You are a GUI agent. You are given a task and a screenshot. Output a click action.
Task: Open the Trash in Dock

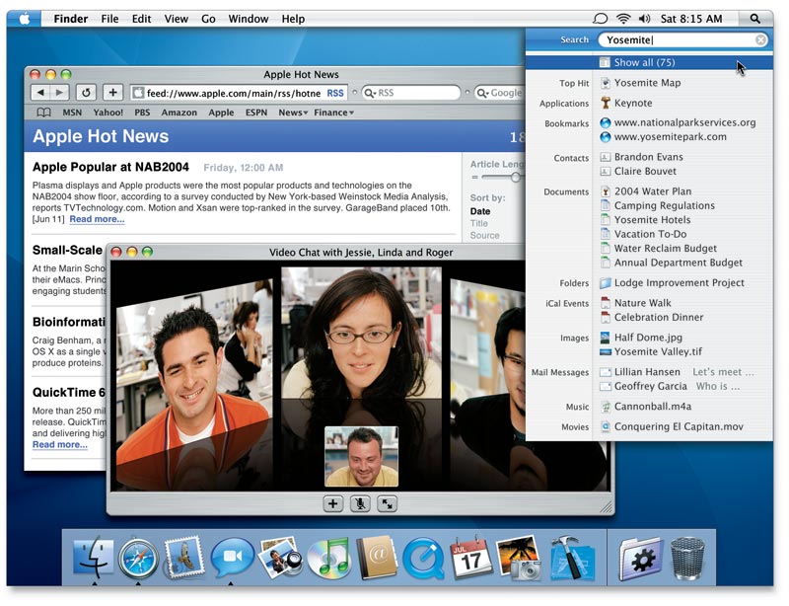(687, 559)
